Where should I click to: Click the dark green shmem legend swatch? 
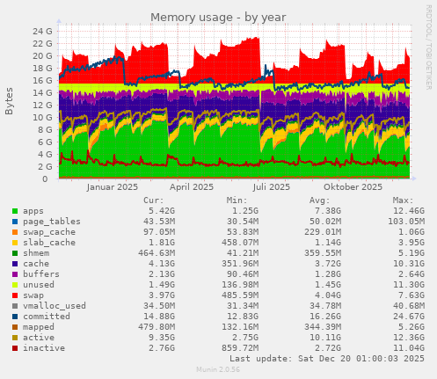pos(15,253)
